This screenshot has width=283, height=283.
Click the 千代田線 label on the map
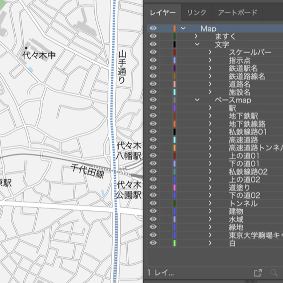tap(88, 171)
